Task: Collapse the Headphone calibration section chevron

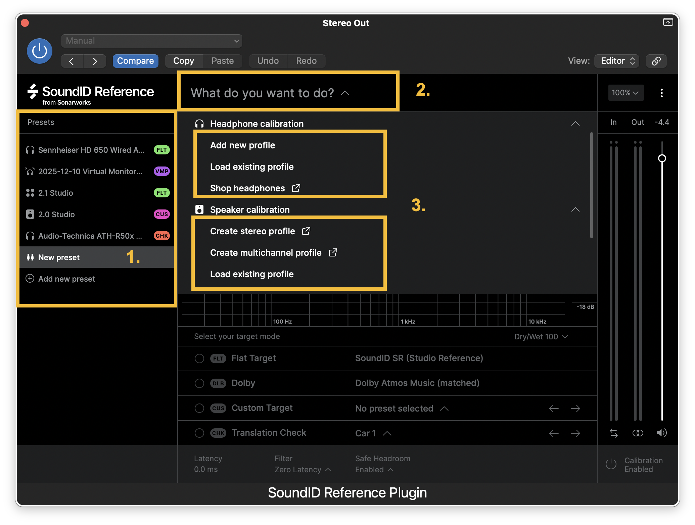Action: coord(575,124)
